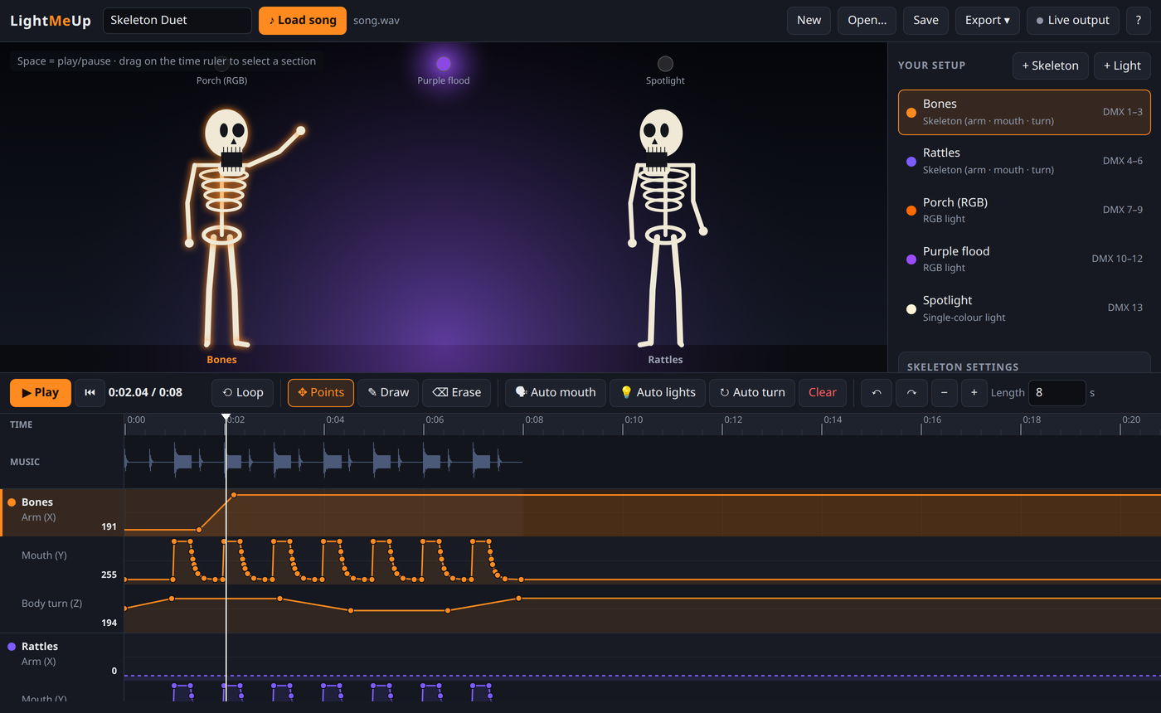Select the Rattles skeleton on the stage
This screenshot has height=713, width=1161.
click(x=665, y=228)
